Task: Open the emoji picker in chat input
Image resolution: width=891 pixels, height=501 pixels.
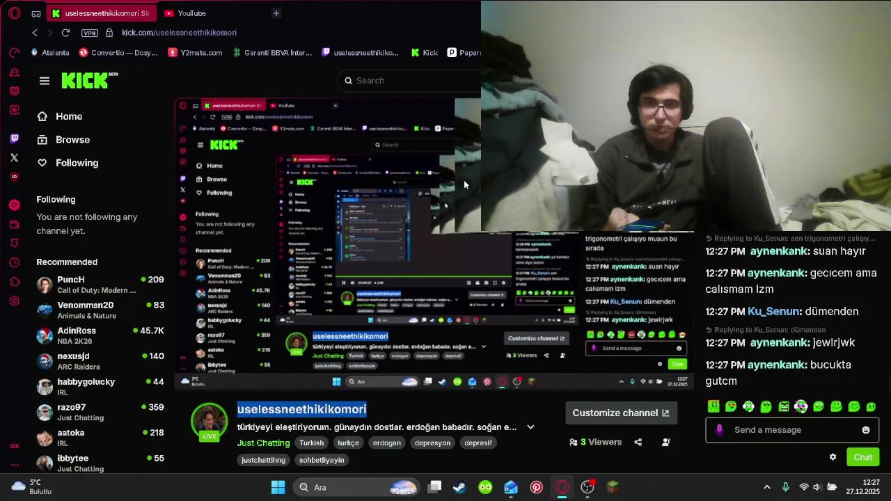Action: coord(866,430)
